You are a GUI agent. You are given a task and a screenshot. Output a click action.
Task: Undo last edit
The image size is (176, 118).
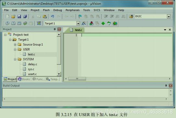(x=52, y=17)
